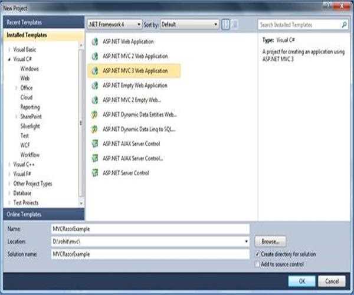This screenshot has height=295, width=354.
Task: Select the ASP.NET Empty Web Application icon
Action: [93, 86]
